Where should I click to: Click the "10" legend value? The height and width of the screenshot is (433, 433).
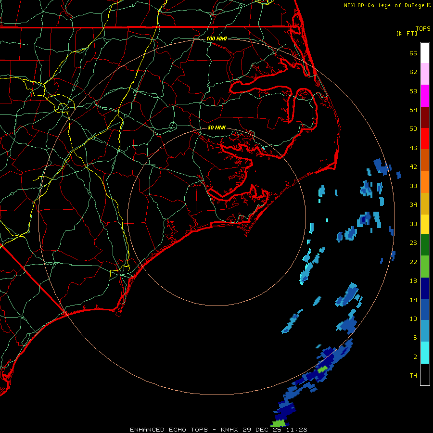coord(413,318)
